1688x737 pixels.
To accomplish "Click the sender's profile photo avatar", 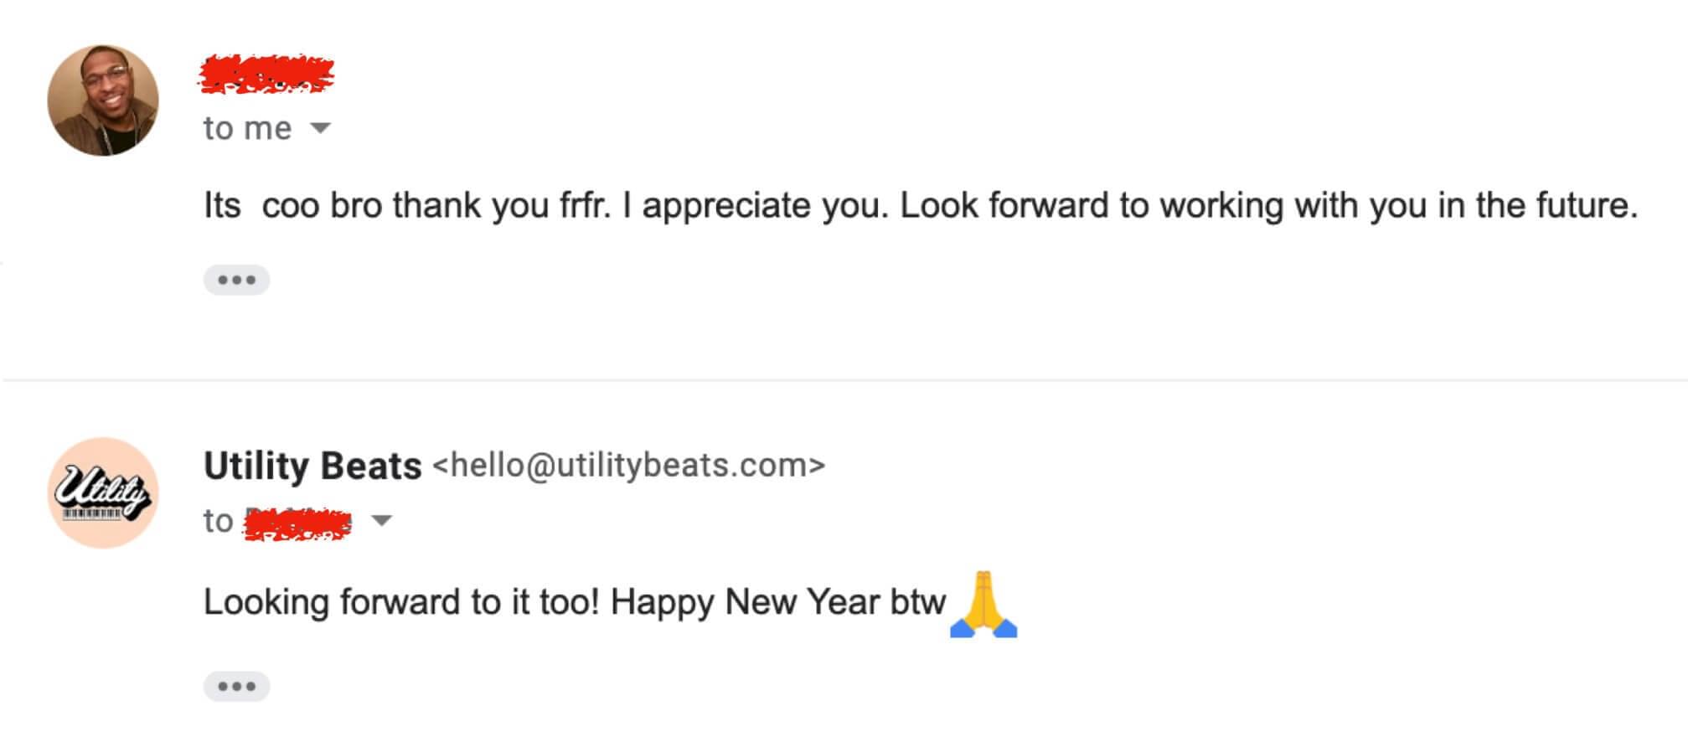I will point(103,100).
